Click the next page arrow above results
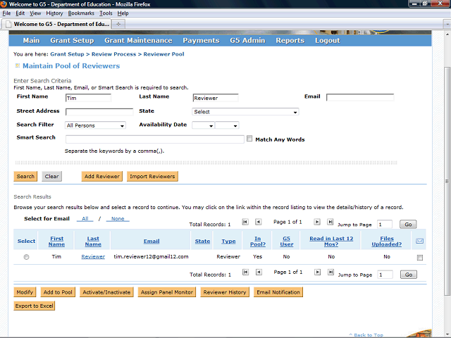The height and width of the screenshot is (338, 451). [x=318, y=222]
